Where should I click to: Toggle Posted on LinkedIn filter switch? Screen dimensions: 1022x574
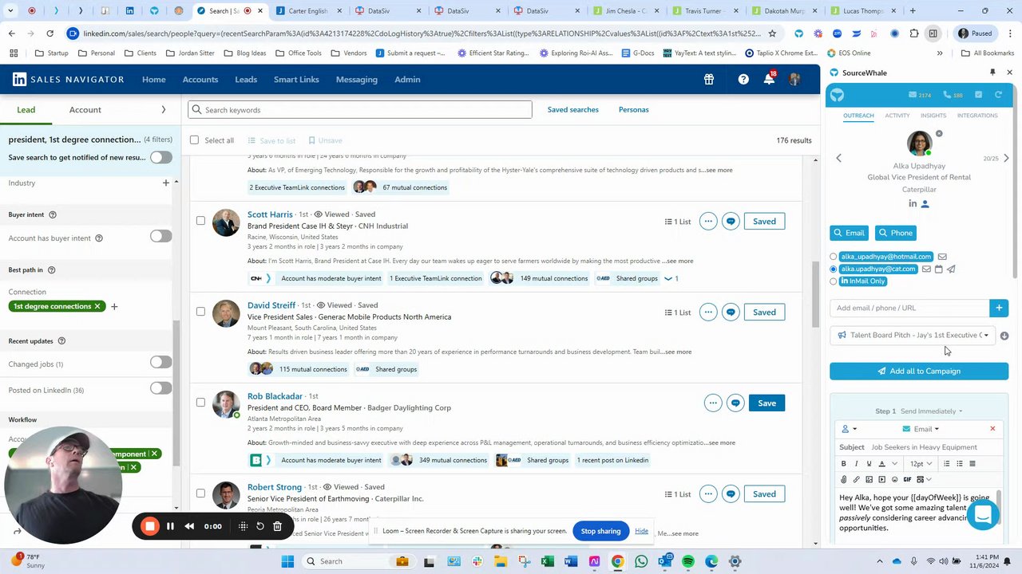coord(160,388)
